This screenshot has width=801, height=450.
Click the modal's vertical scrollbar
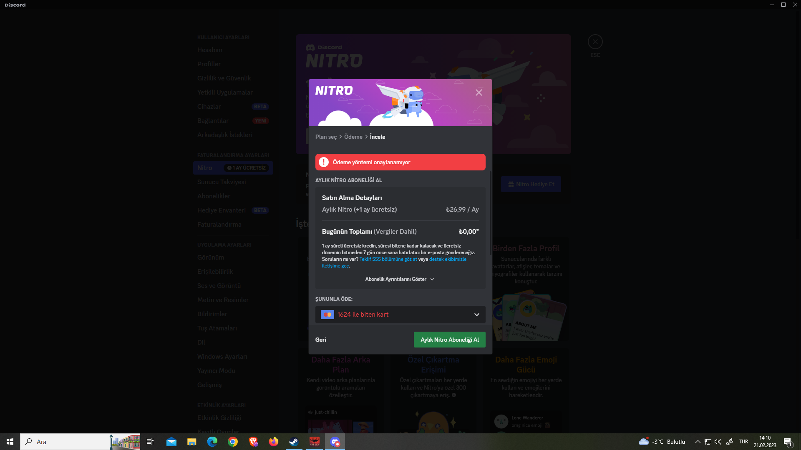490,212
